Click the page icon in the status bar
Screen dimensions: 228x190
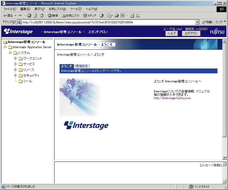[x=3, y=186]
